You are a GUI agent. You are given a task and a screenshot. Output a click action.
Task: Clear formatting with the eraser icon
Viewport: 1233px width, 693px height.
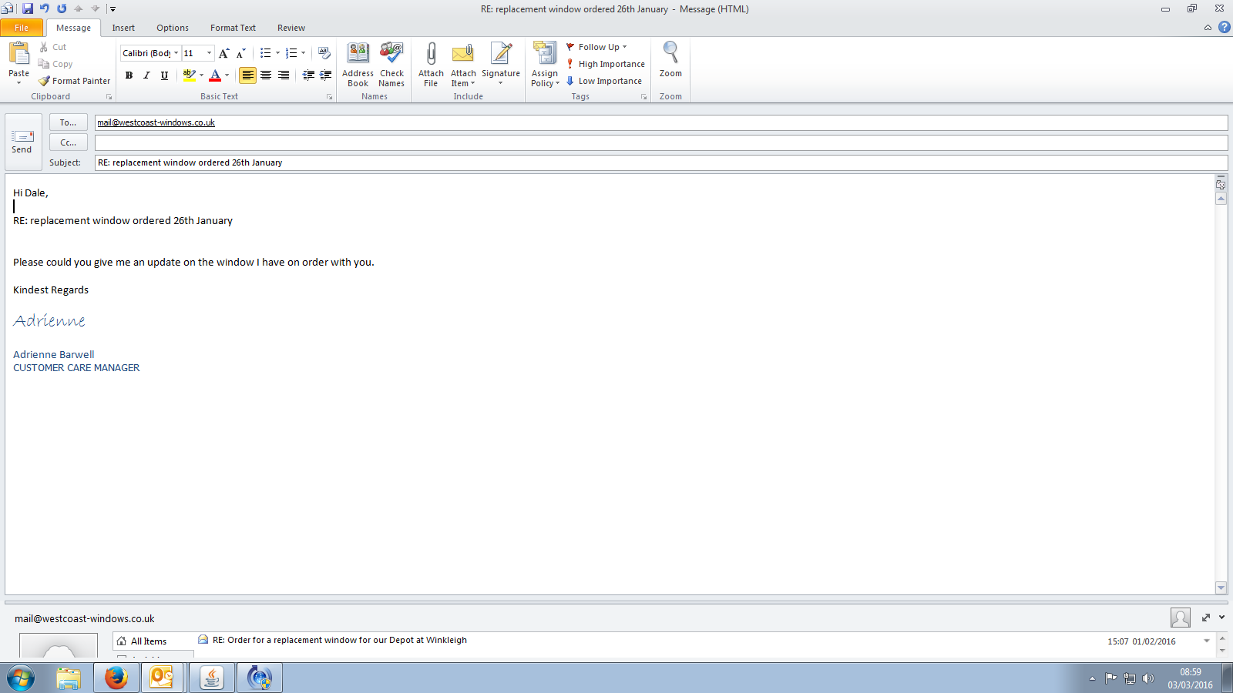[x=324, y=53]
